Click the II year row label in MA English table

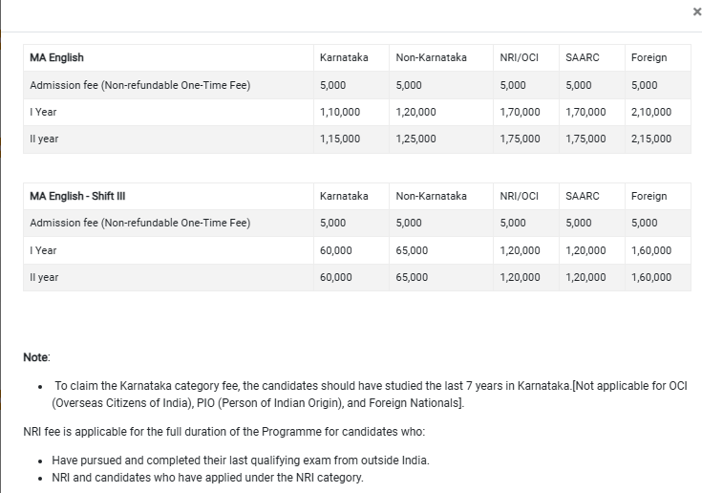44,139
